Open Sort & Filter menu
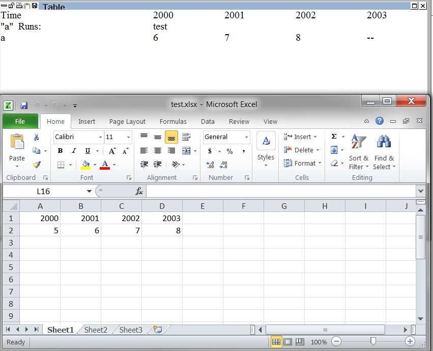The image size is (433, 351). 358,152
